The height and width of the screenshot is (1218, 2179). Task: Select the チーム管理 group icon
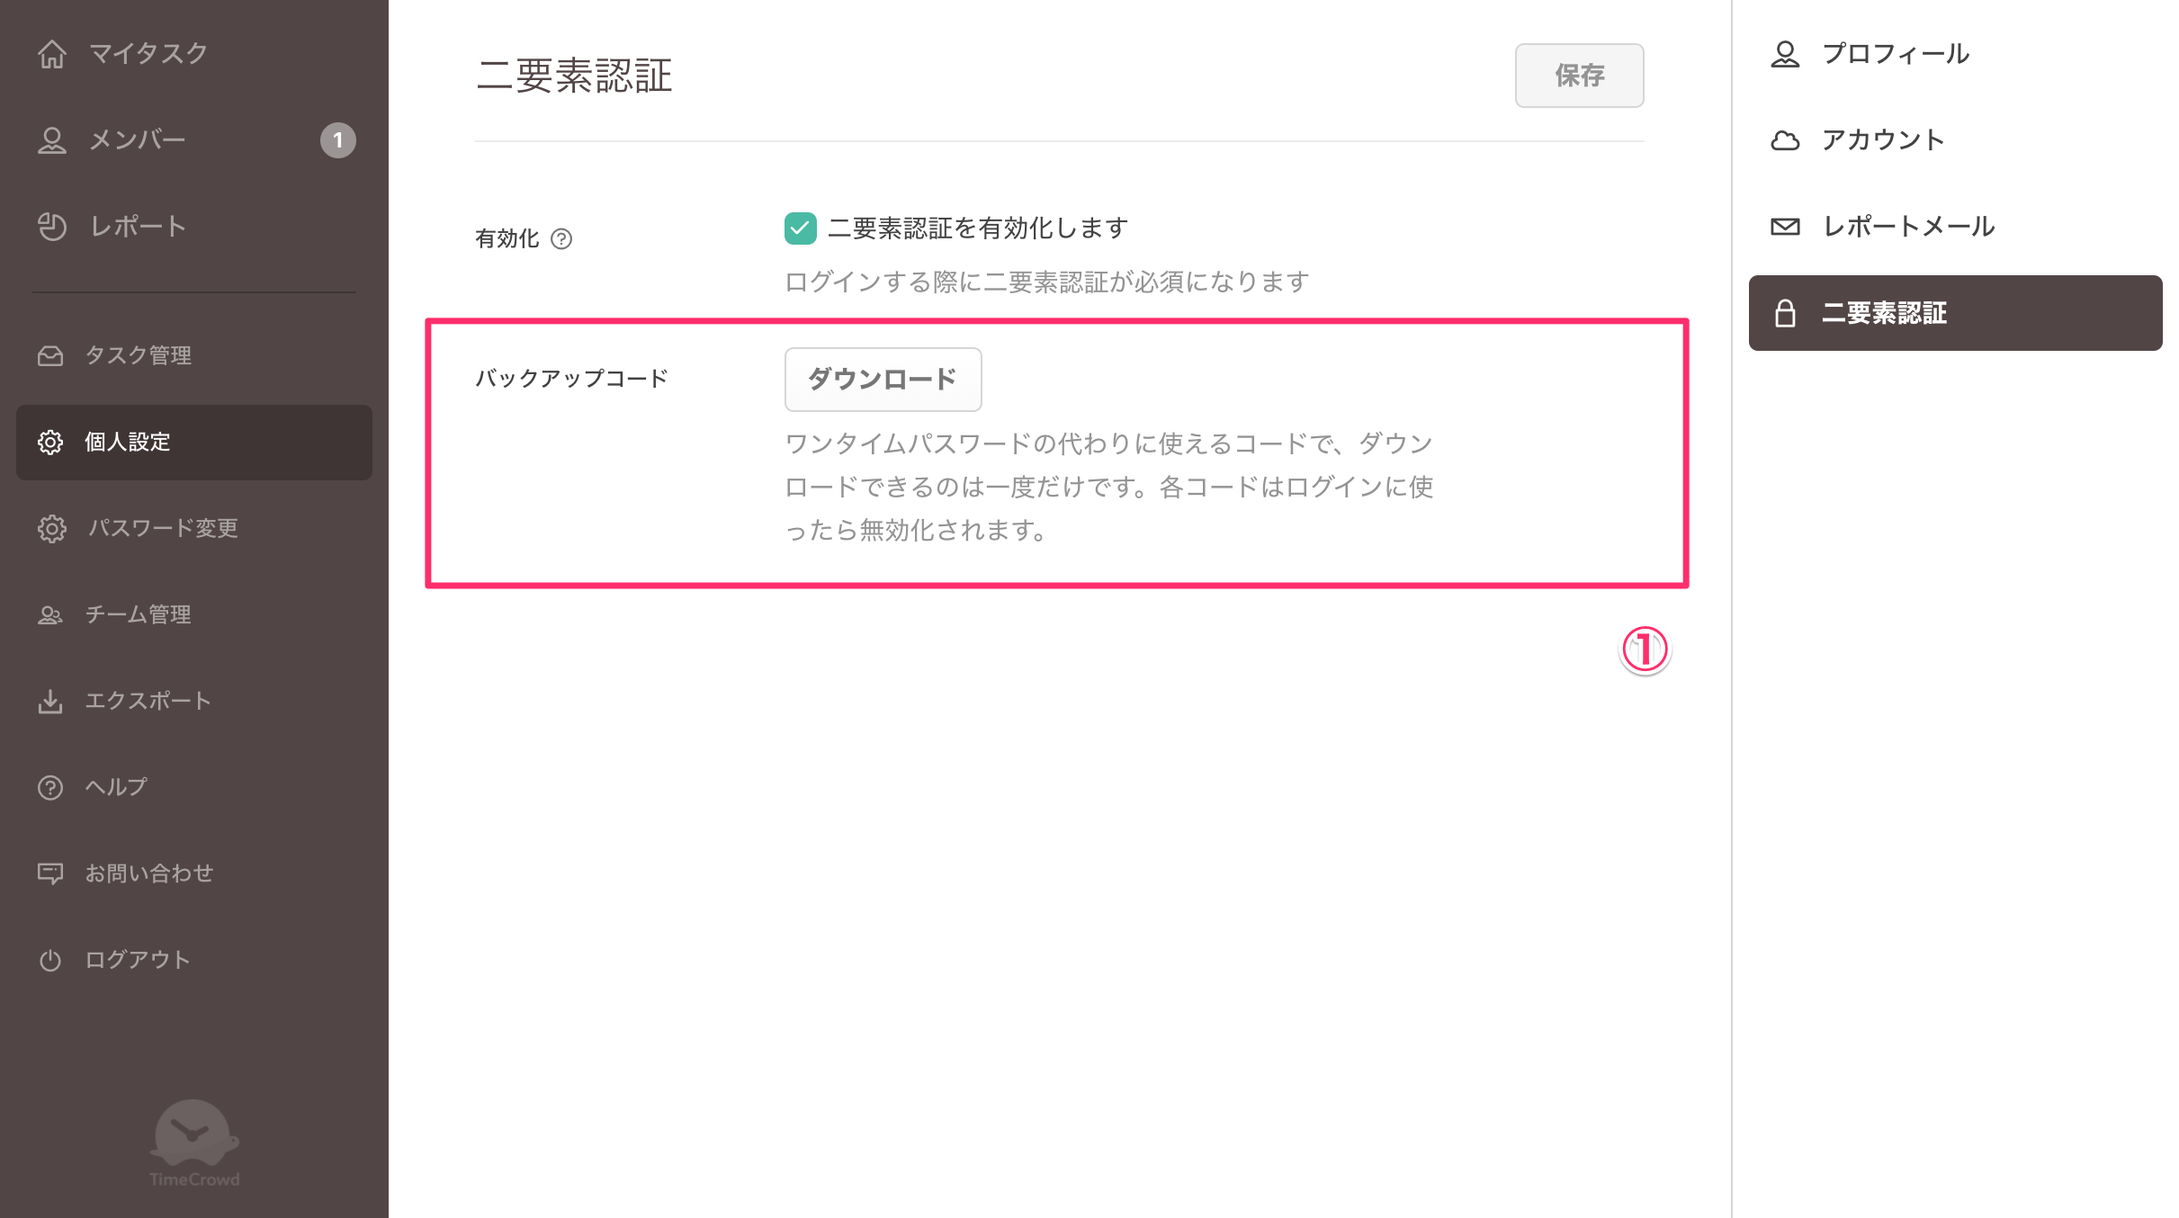pos(51,615)
